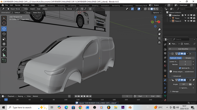Click the pan view hand icon
This screenshot has height=110, width=197.
(x=159, y=34)
